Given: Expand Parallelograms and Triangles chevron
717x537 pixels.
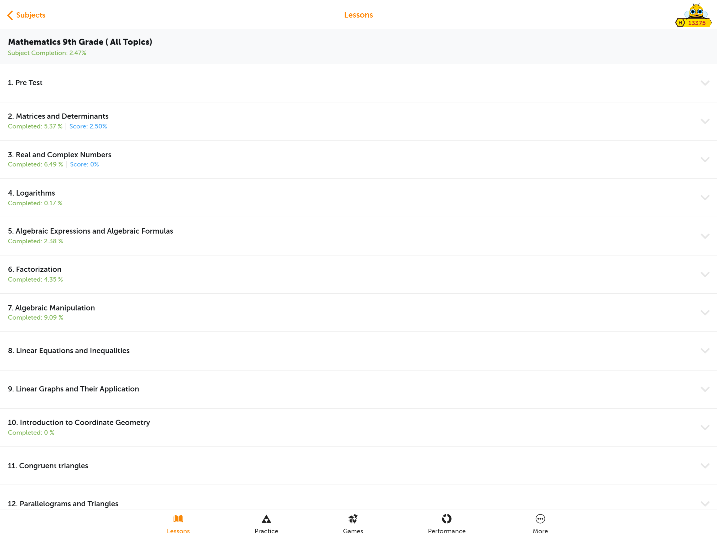Looking at the screenshot, I should tap(705, 504).
